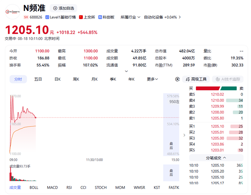Click the company logo thumbnail
This screenshot has height=195, width=251.
(13, 12)
